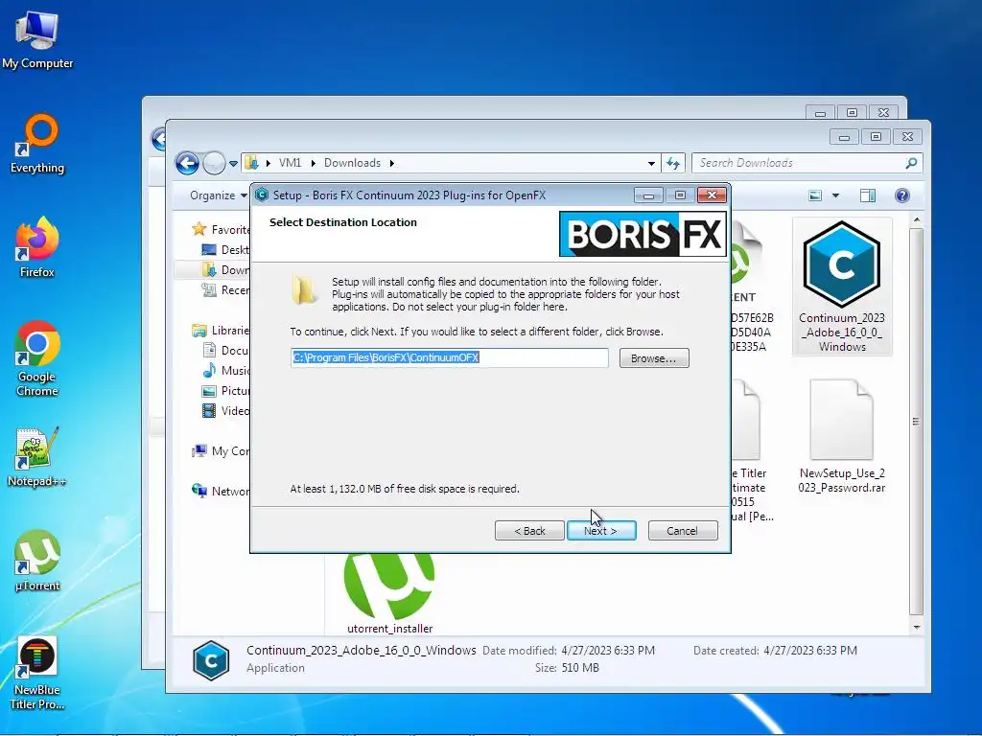Select Downloads in the navigation pane
The image size is (982, 736).
pos(225,269)
